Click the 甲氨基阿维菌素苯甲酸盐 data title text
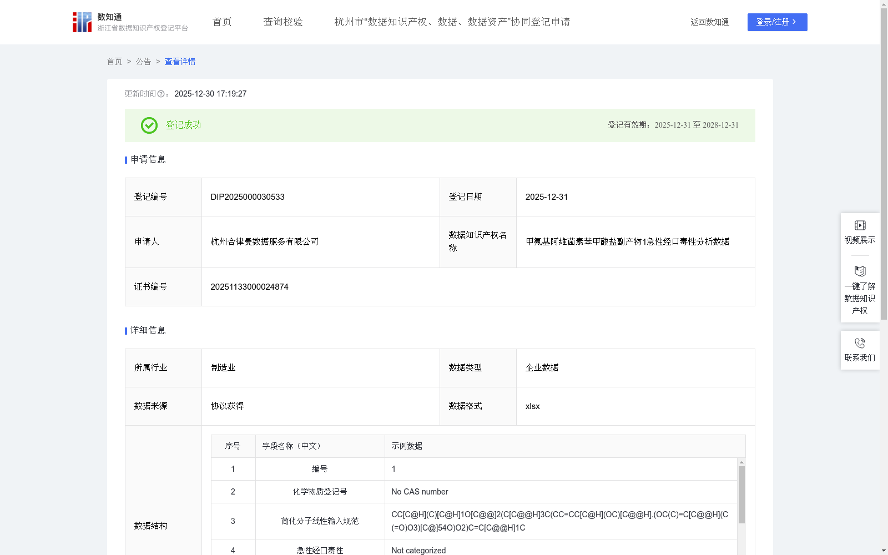Image resolution: width=888 pixels, height=555 pixels. pyautogui.click(x=628, y=242)
